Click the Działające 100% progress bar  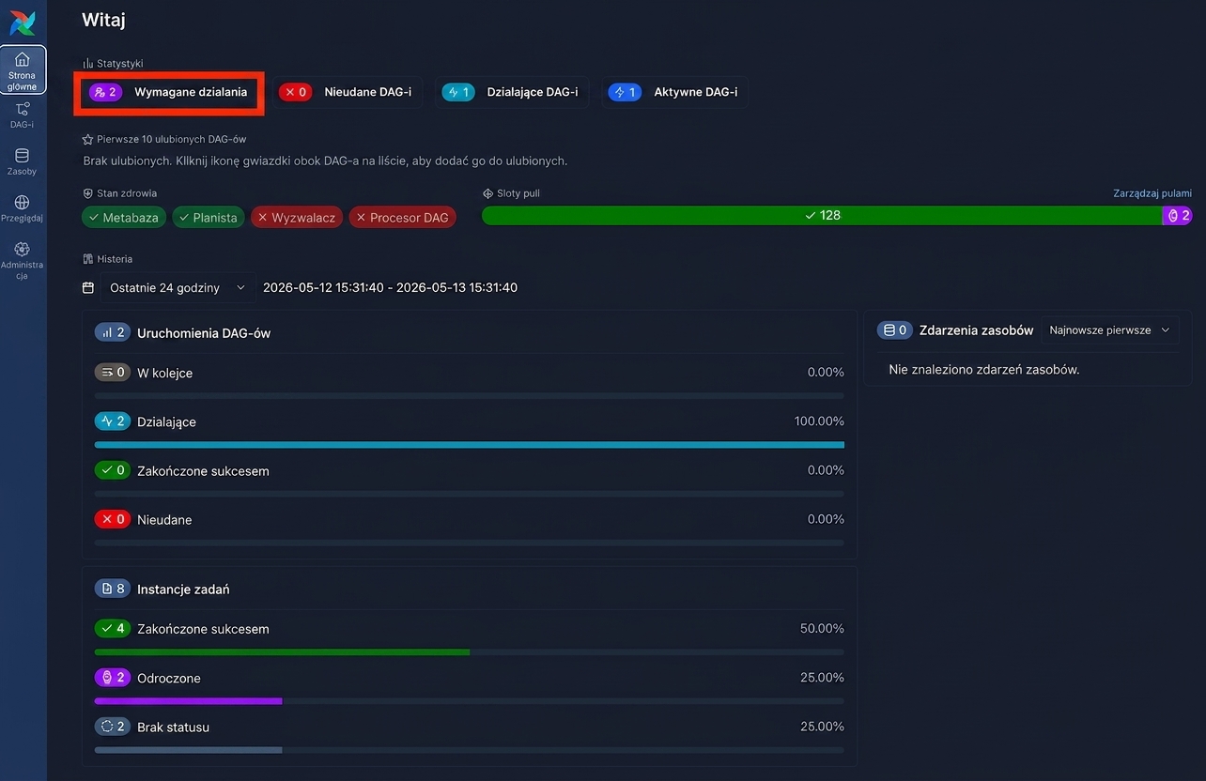pyautogui.click(x=470, y=445)
